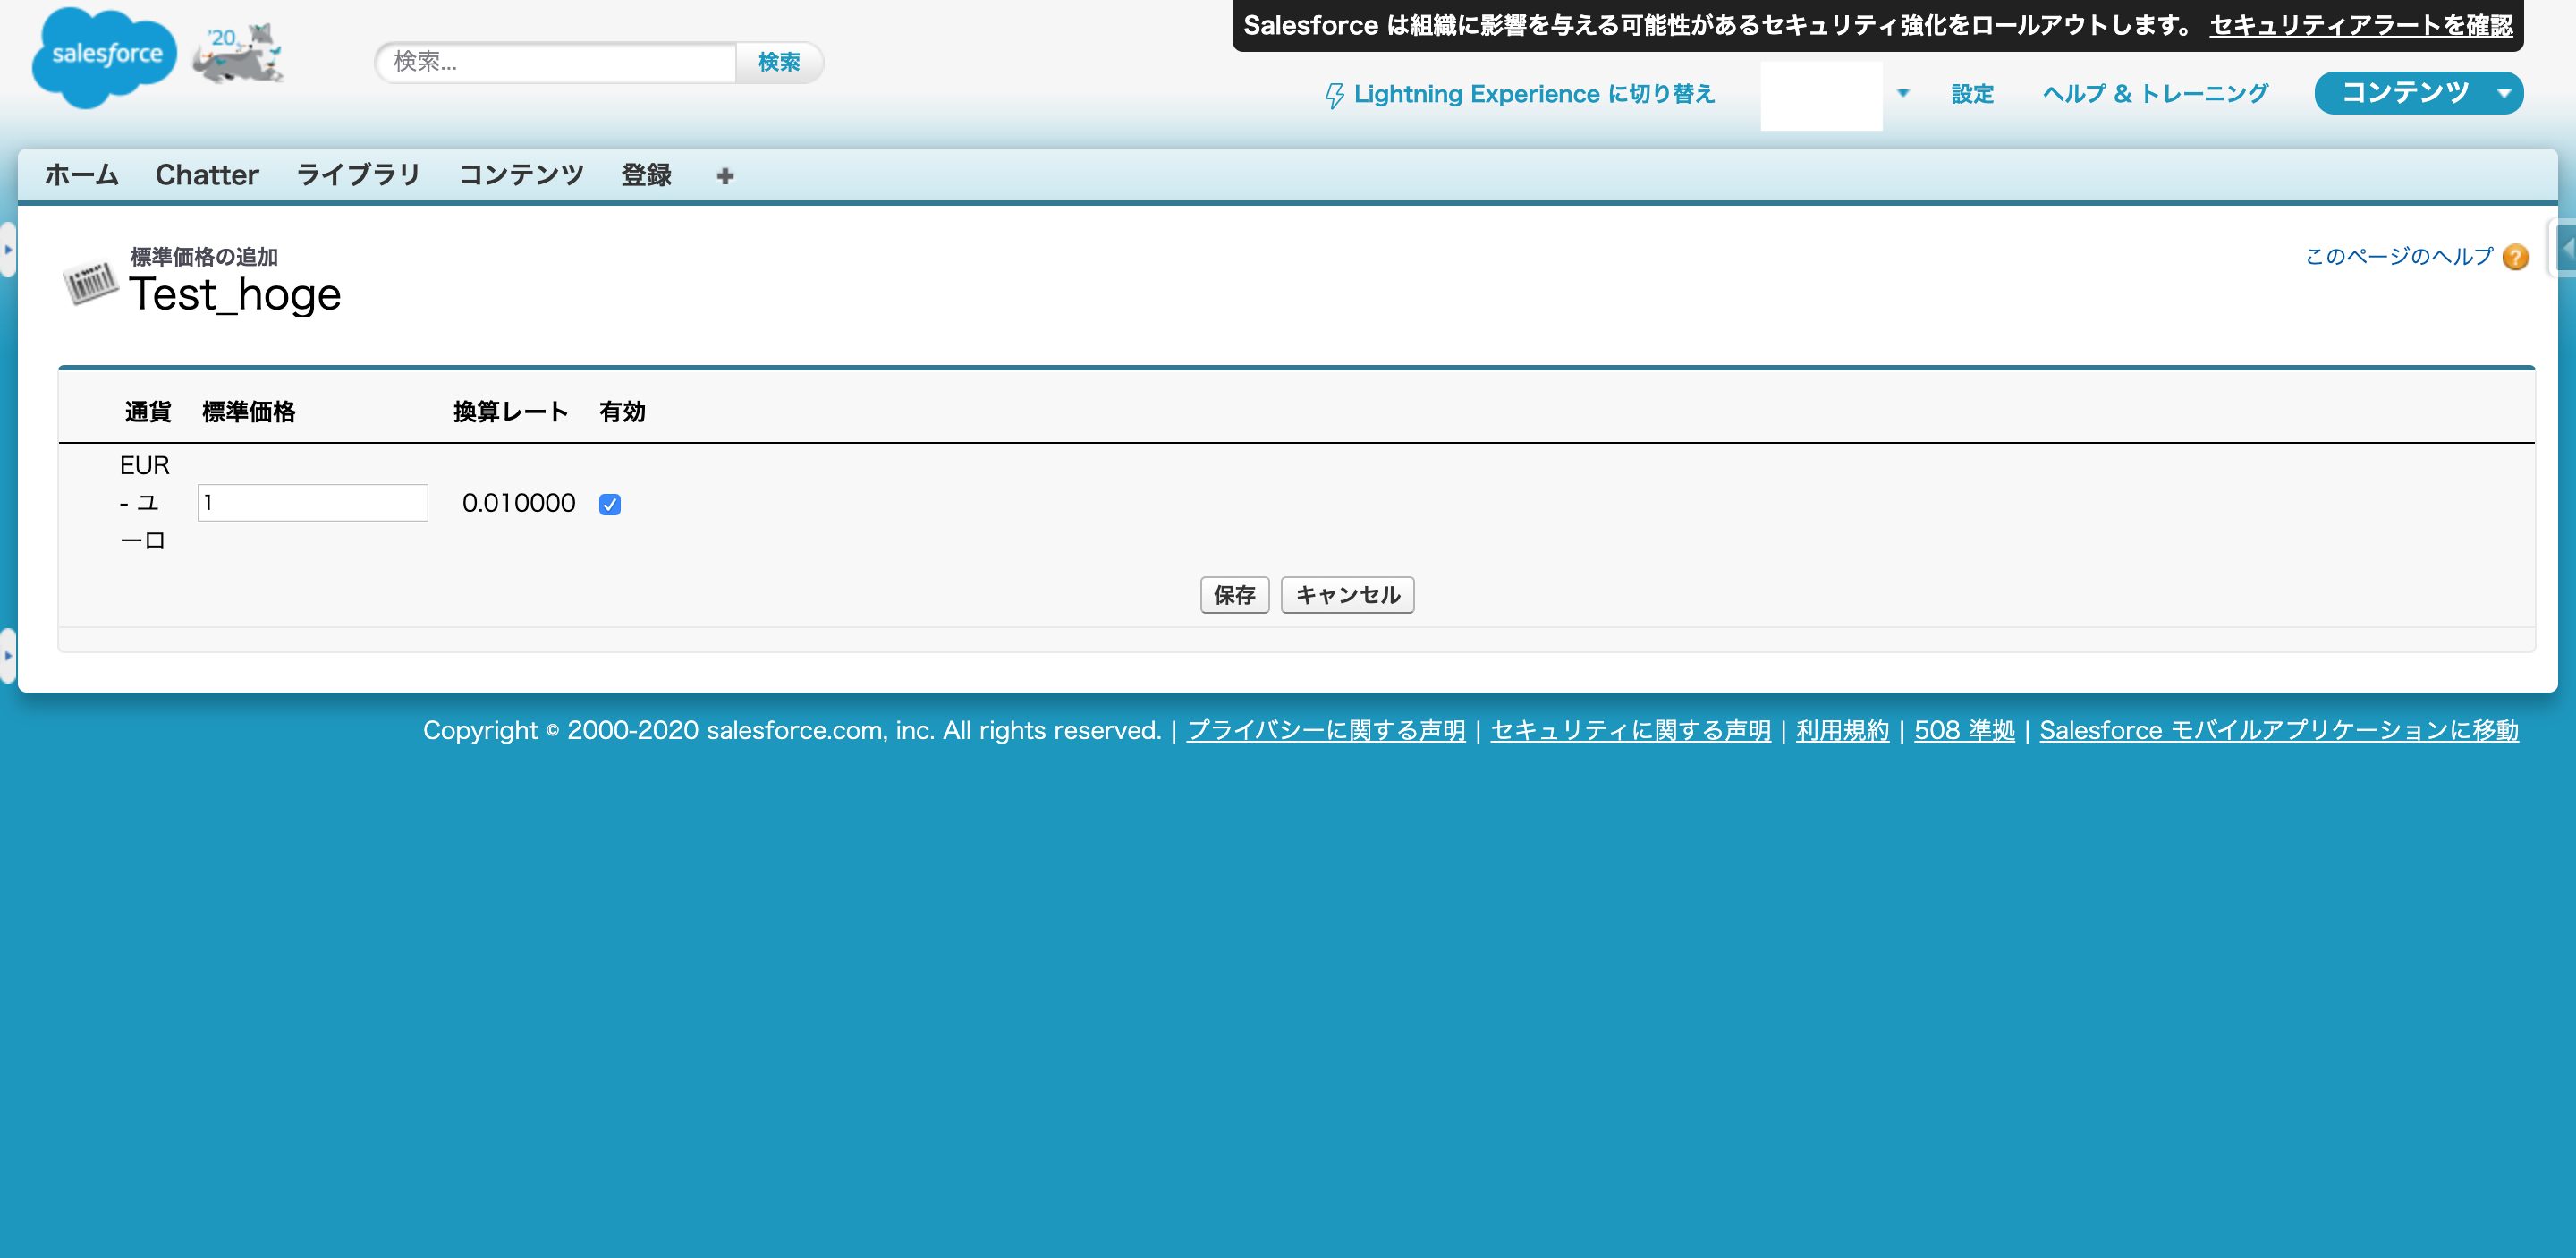Open the user name dropdown arrow
The image size is (2576, 1258).
tap(1903, 94)
